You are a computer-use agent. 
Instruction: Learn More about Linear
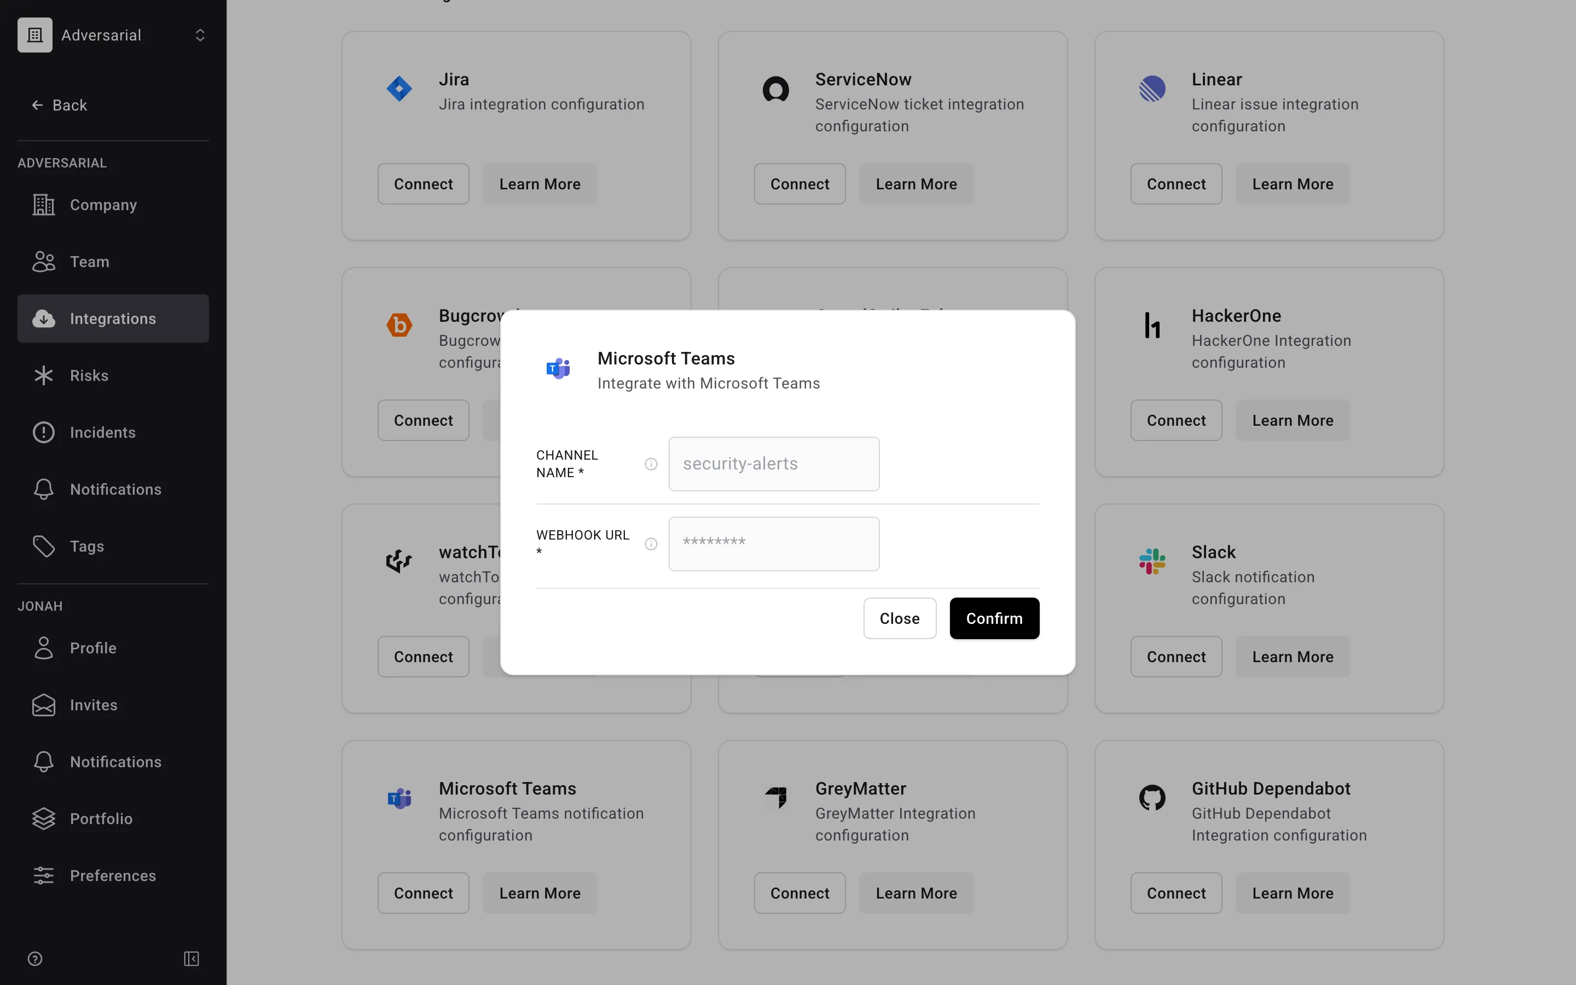click(1293, 184)
